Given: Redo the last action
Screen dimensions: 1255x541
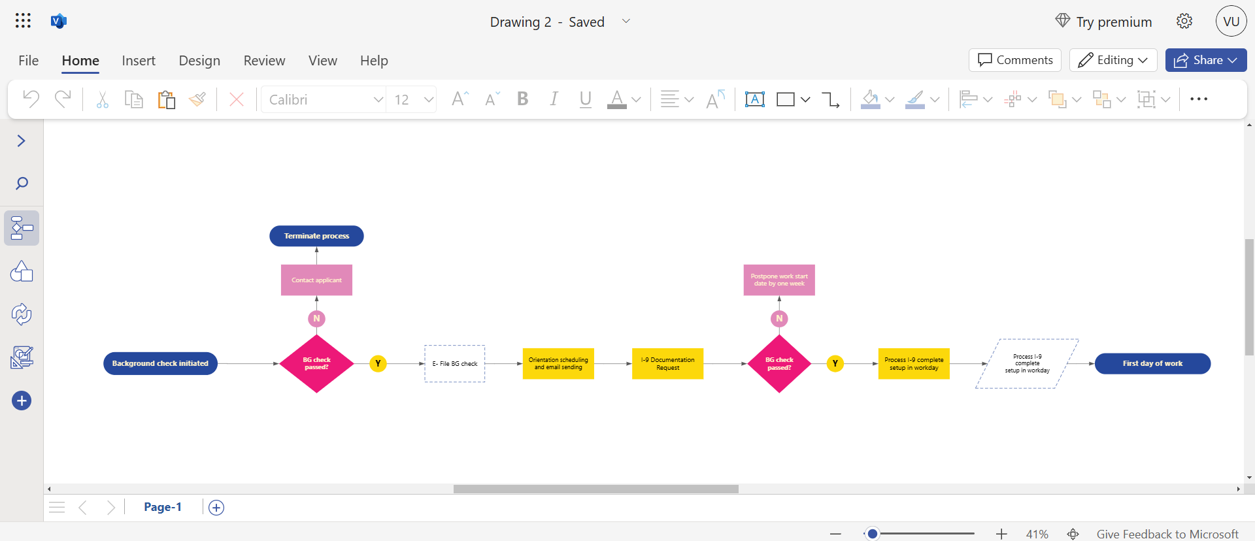Looking at the screenshot, I should [63, 99].
